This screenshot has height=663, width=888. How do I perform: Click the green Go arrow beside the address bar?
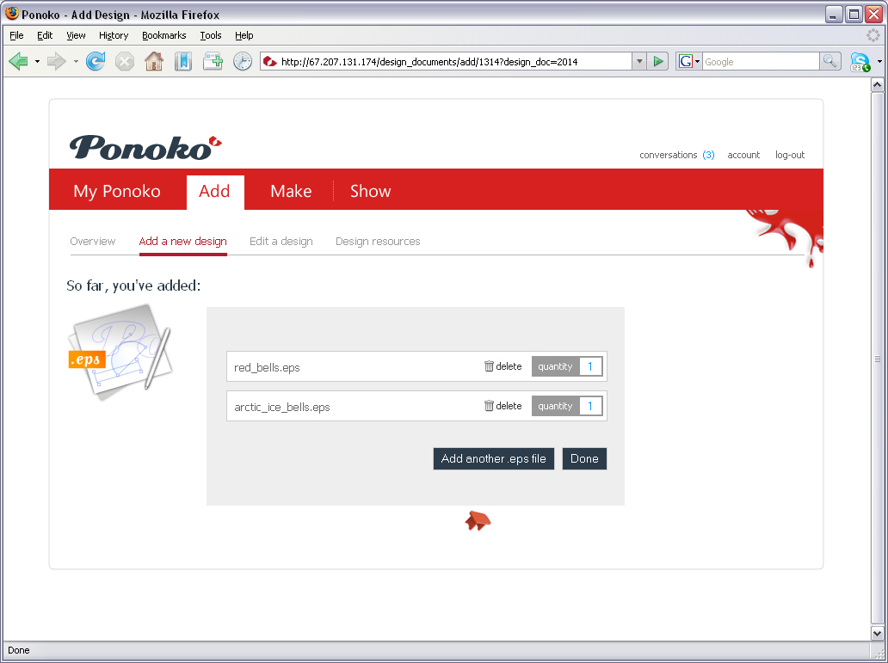pyautogui.click(x=658, y=61)
